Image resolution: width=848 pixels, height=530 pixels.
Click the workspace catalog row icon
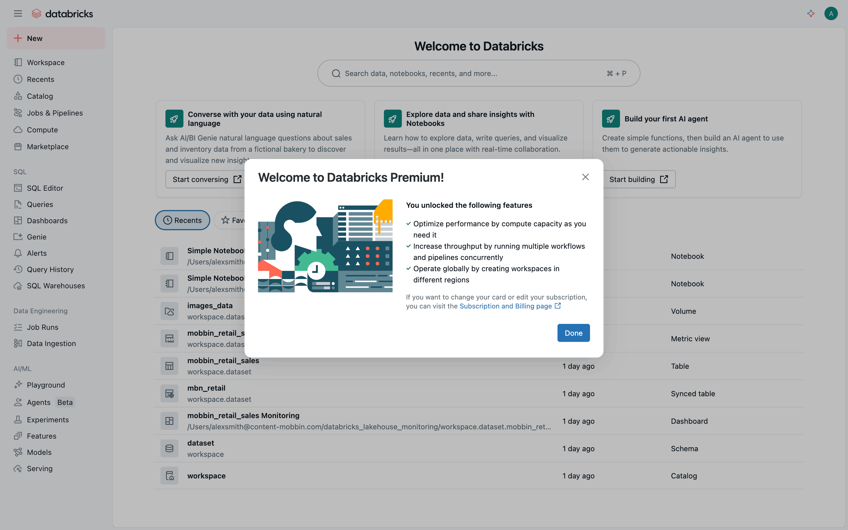point(169,476)
